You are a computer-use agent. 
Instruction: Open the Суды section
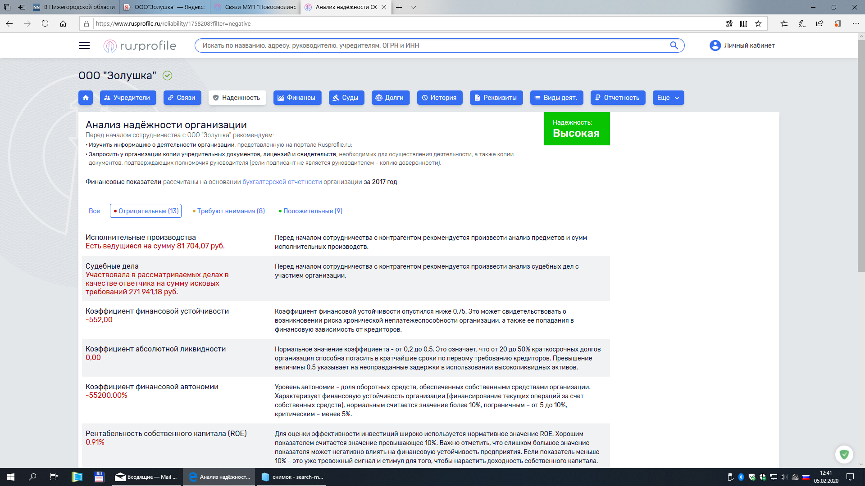pyautogui.click(x=346, y=98)
